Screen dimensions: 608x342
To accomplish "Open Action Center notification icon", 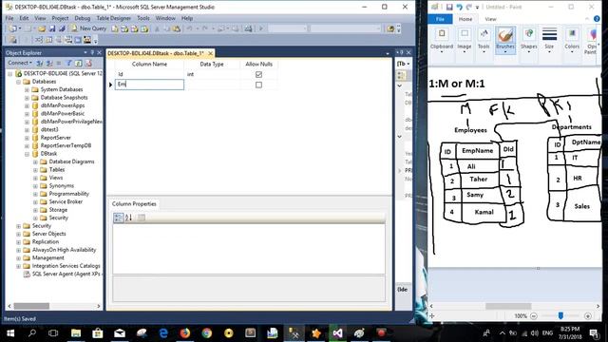I will pos(594,333).
